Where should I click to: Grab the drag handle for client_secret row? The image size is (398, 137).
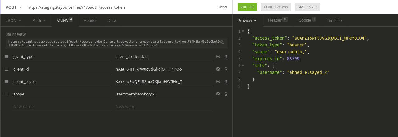(x=7, y=81)
